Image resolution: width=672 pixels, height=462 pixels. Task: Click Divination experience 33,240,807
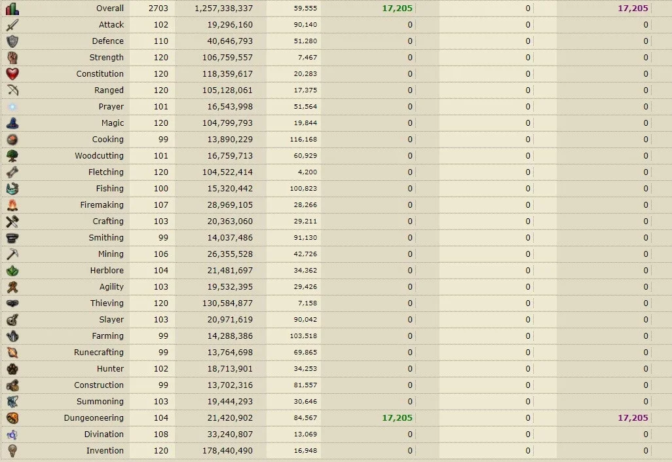pos(230,434)
